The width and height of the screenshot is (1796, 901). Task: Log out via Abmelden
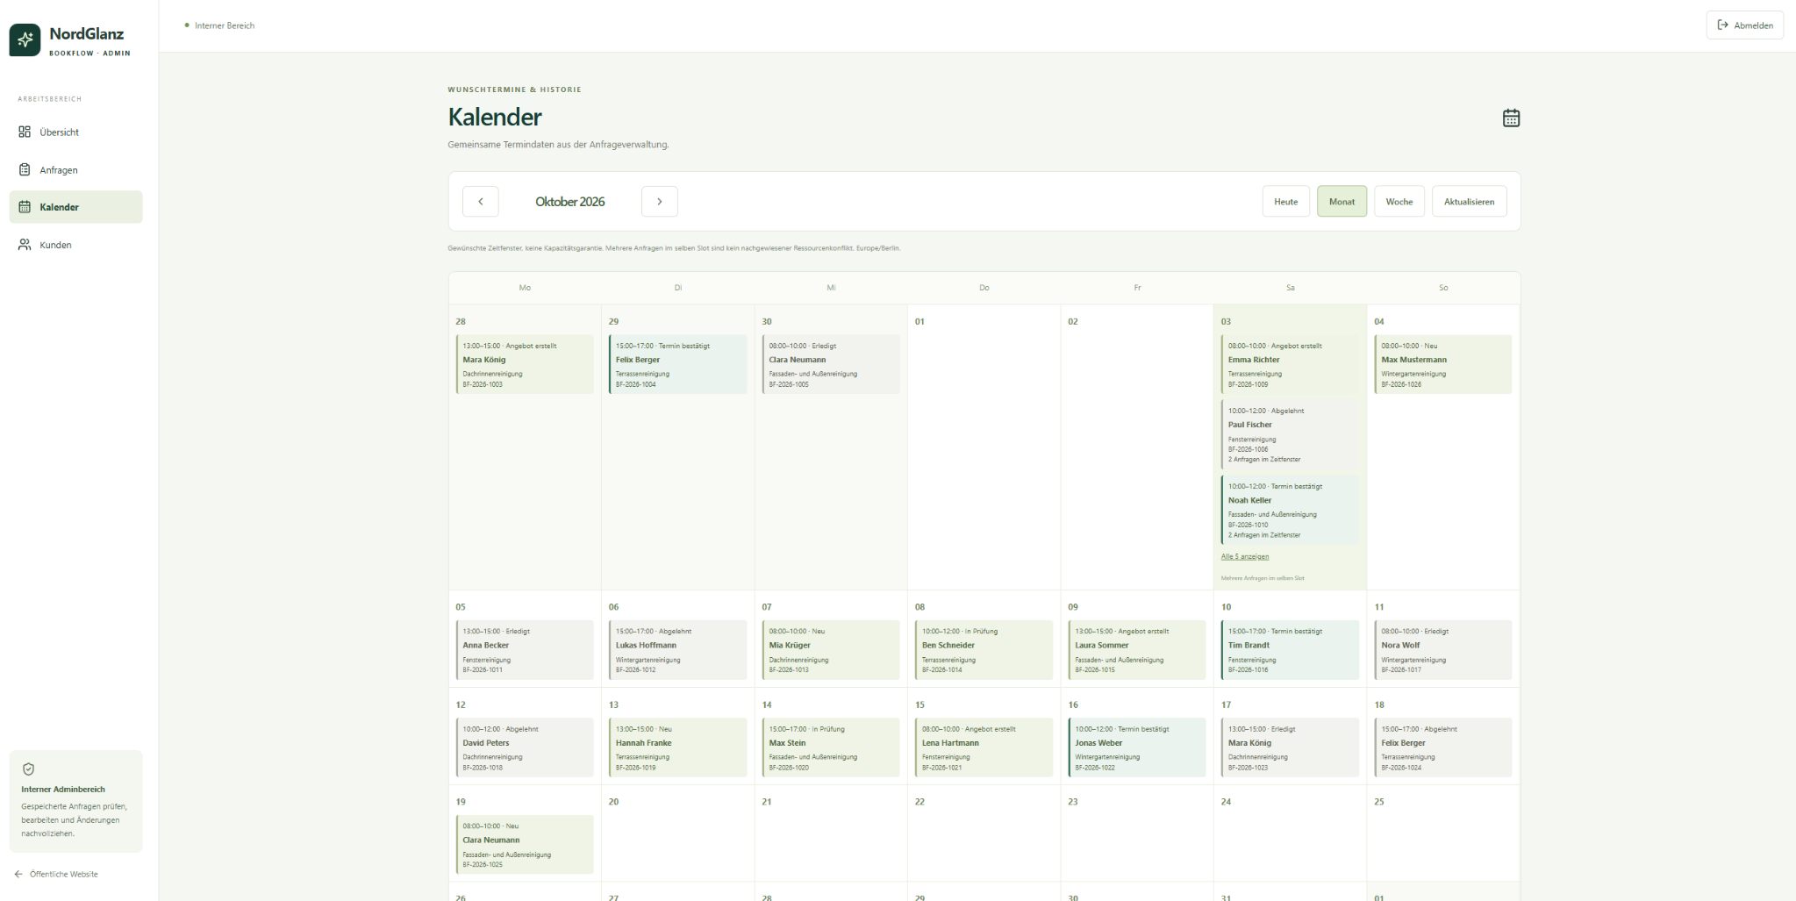point(1745,25)
